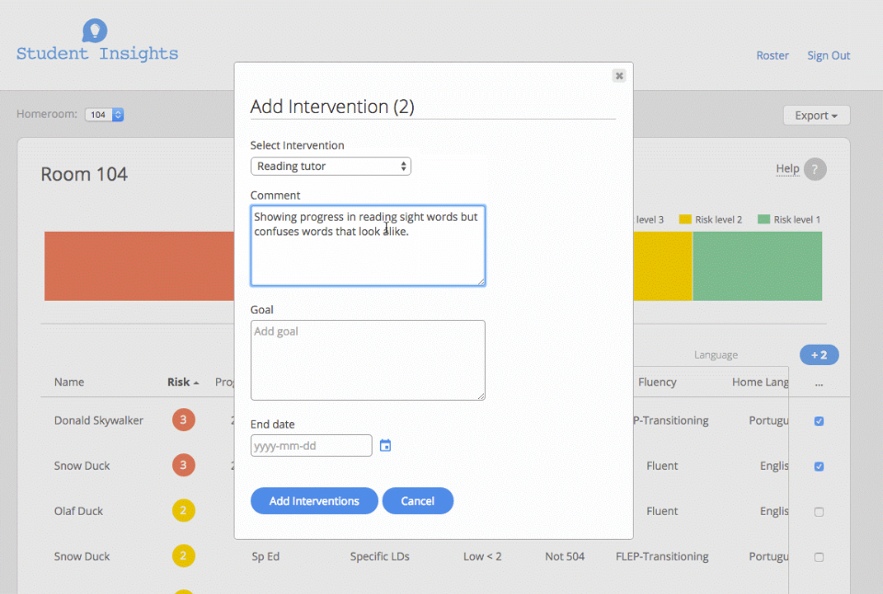Image resolution: width=883 pixels, height=594 pixels.
Task: Click the Help question mark icon
Action: pyautogui.click(x=814, y=169)
